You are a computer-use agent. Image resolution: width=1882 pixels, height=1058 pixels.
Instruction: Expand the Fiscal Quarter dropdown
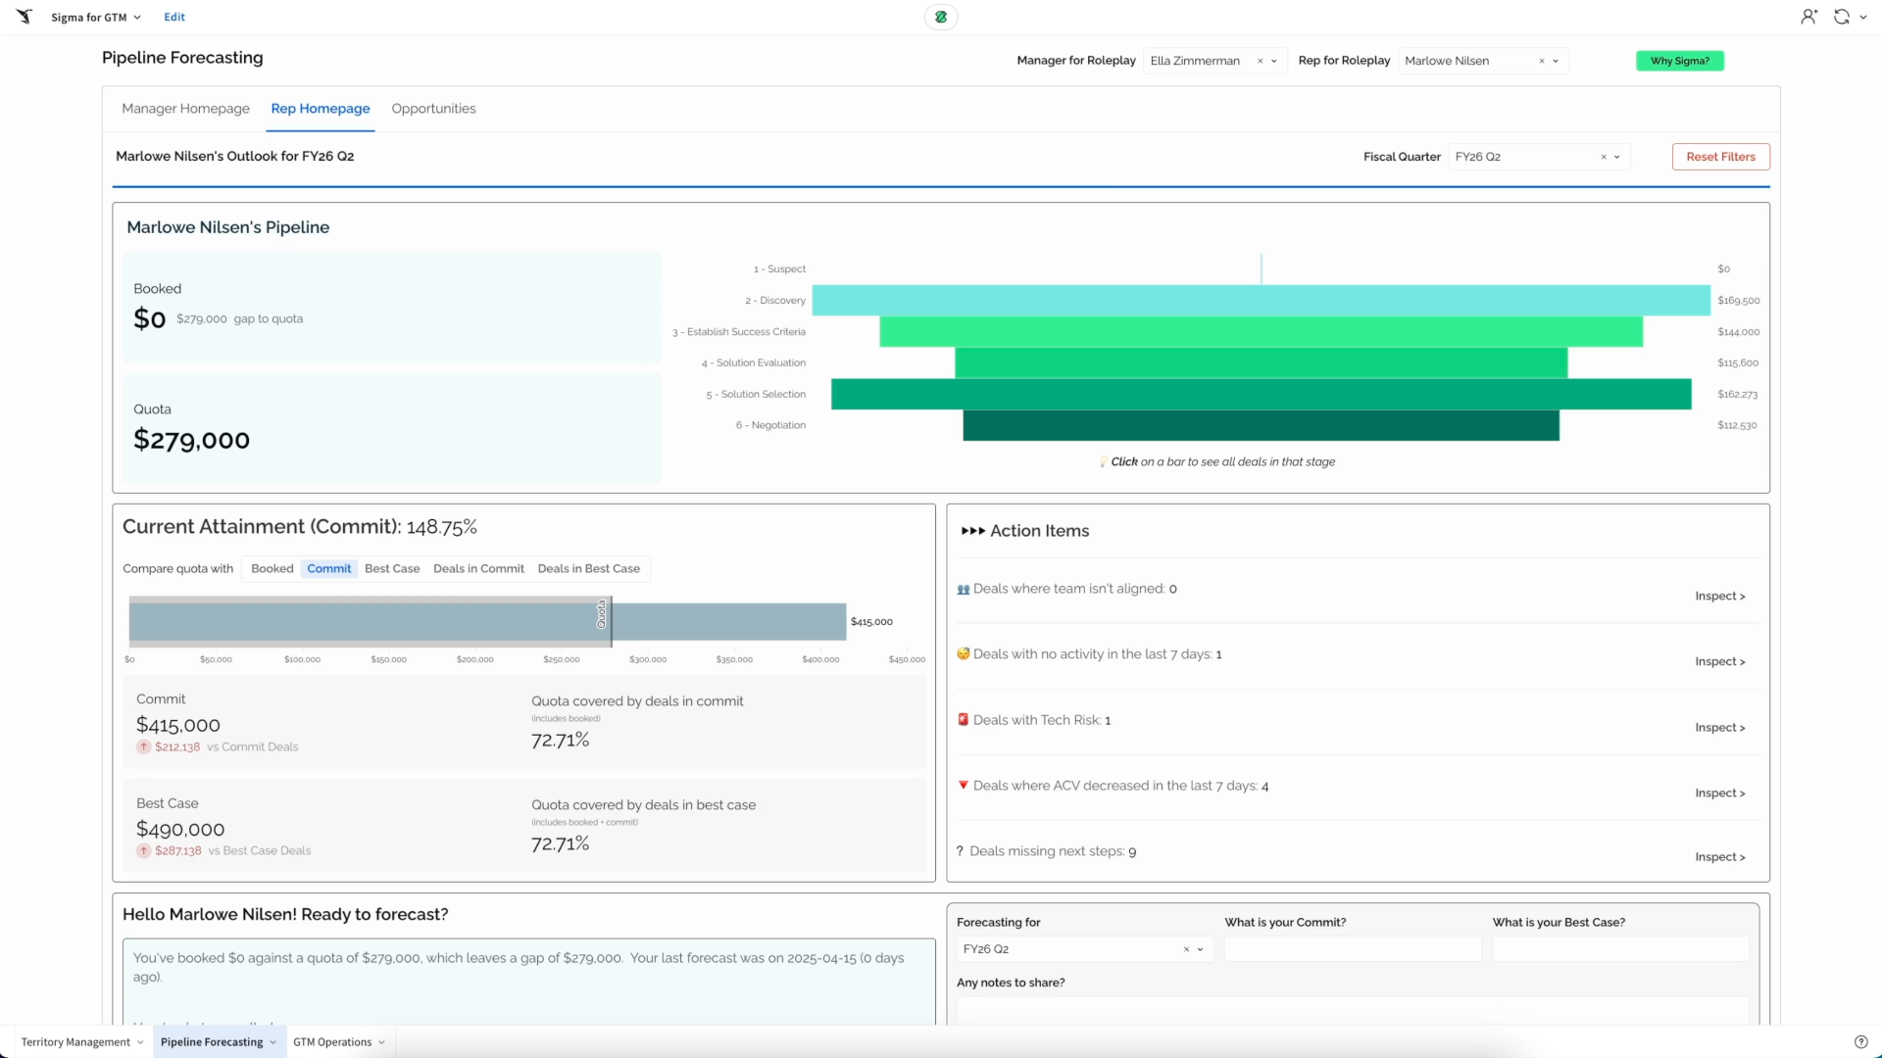pos(1617,157)
